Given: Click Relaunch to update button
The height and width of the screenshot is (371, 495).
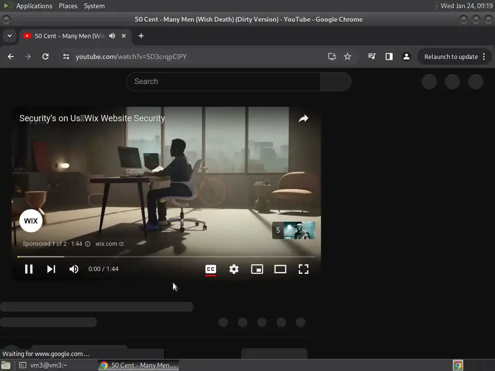Looking at the screenshot, I should (x=451, y=57).
